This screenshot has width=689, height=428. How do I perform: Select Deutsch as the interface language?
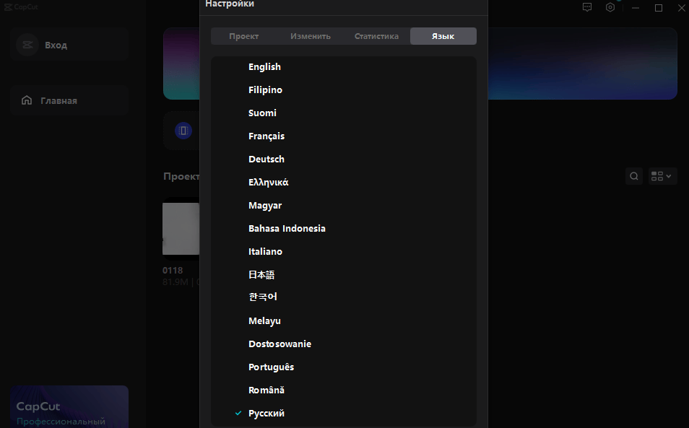click(x=266, y=160)
